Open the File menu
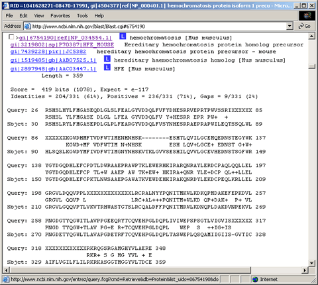Image resolution: width=318 pixels, height=285 pixels. 9,16
